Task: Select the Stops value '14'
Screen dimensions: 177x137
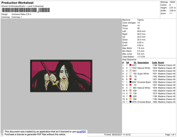Action: coord(138,25)
